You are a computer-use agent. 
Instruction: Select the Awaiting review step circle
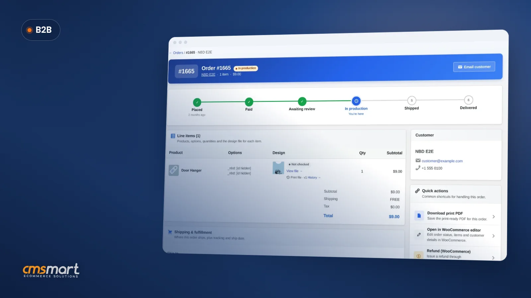302,101
